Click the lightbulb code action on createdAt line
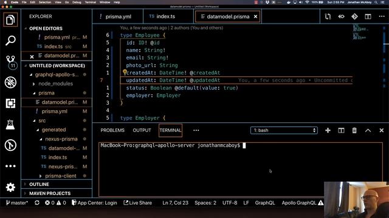This screenshot has height=218, width=389. coord(125,72)
